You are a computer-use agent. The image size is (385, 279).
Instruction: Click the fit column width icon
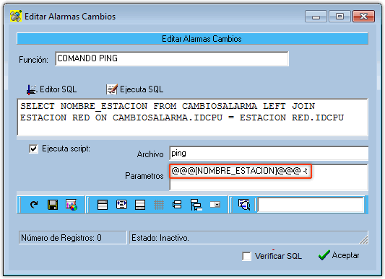[x=121, y=205]
